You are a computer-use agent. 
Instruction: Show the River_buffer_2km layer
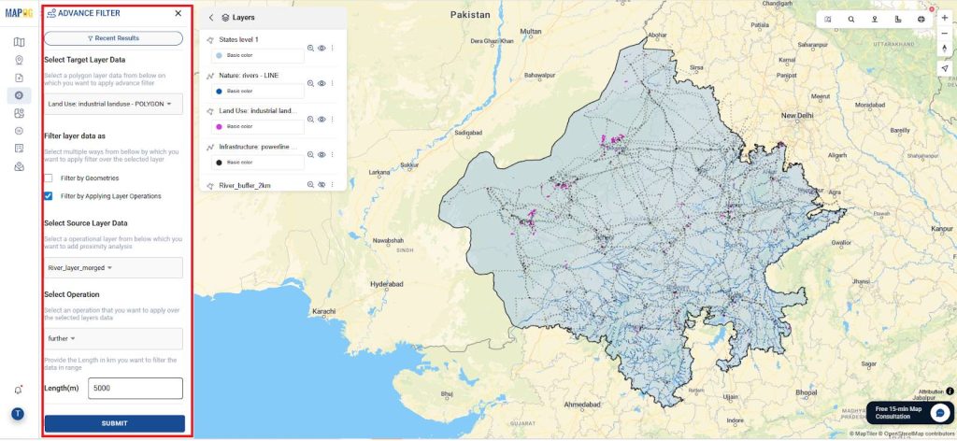(321, 184)
